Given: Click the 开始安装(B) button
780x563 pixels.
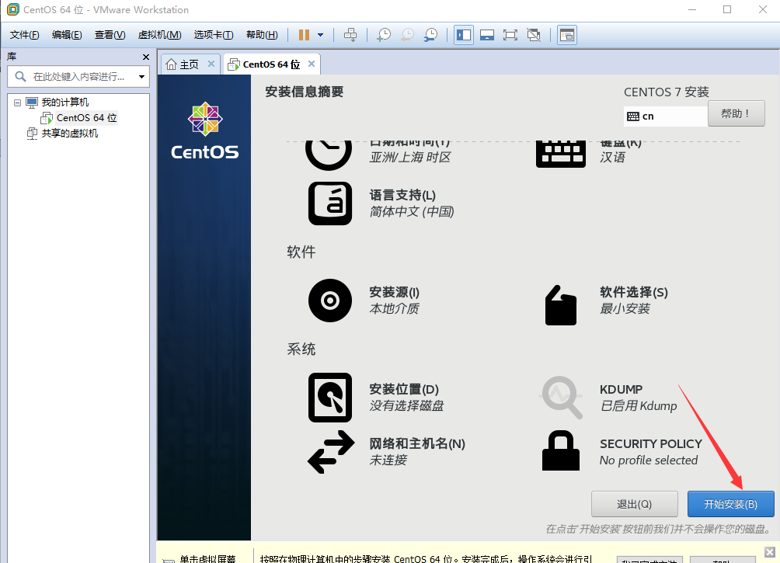Looking at the screenshot, I should (x=730, y=504).
